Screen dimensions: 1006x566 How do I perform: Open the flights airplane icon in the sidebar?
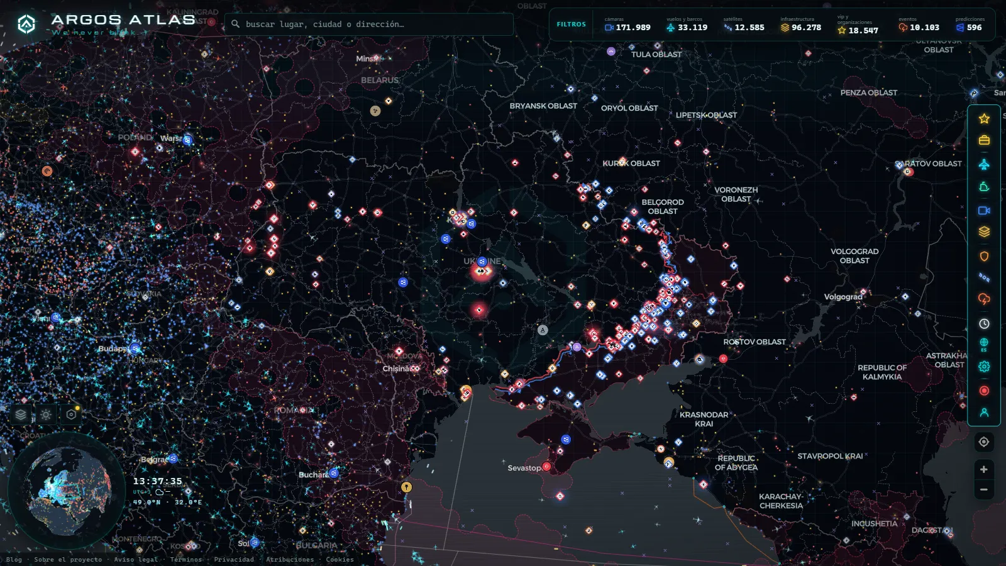(x=984, y=164)
